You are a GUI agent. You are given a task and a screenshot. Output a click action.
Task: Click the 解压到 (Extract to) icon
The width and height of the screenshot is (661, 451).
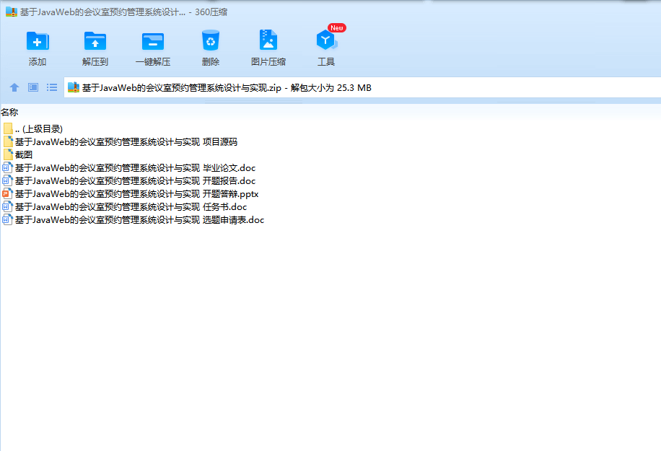(x=95, y=41)
